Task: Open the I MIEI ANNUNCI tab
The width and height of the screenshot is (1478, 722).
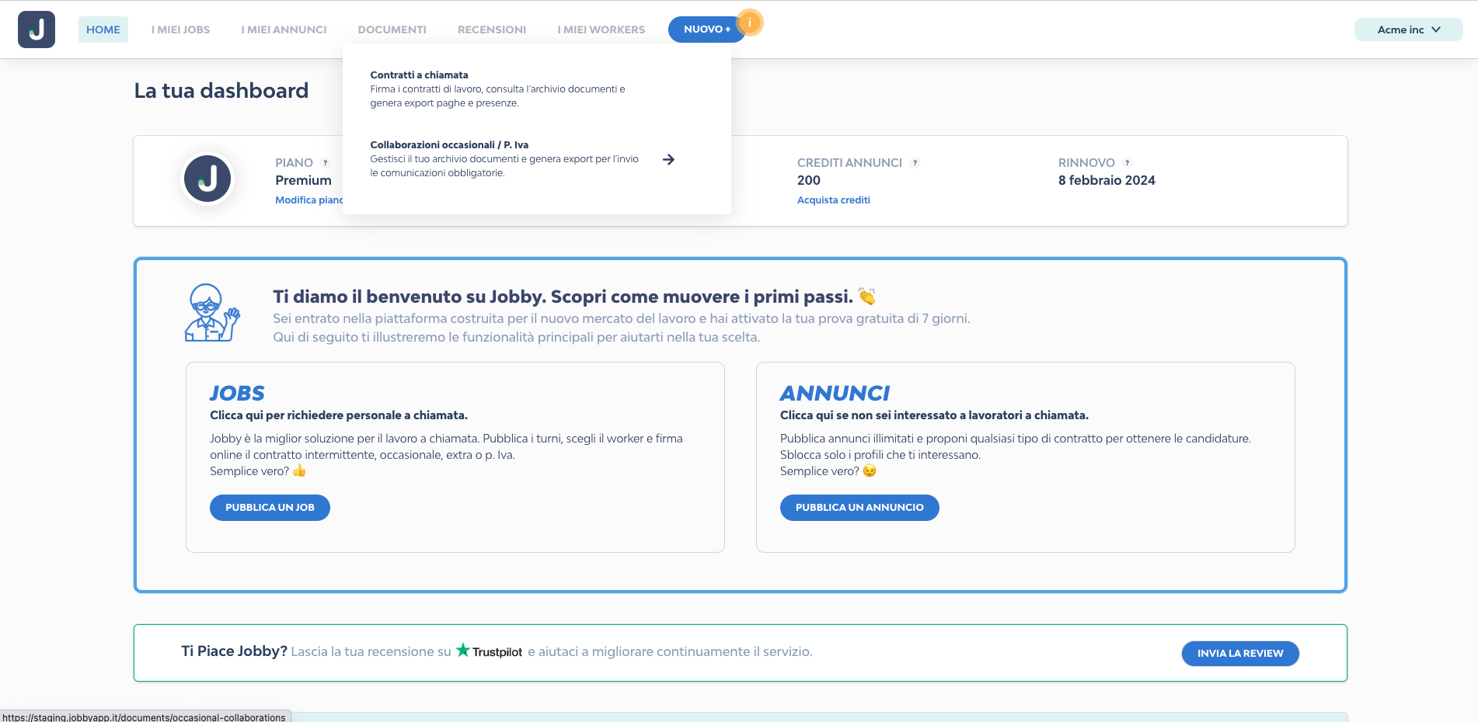Action: (284, 30)
